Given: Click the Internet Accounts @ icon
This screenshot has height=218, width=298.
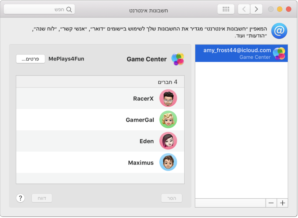Looking at the screenshot, I should point(279,31).
